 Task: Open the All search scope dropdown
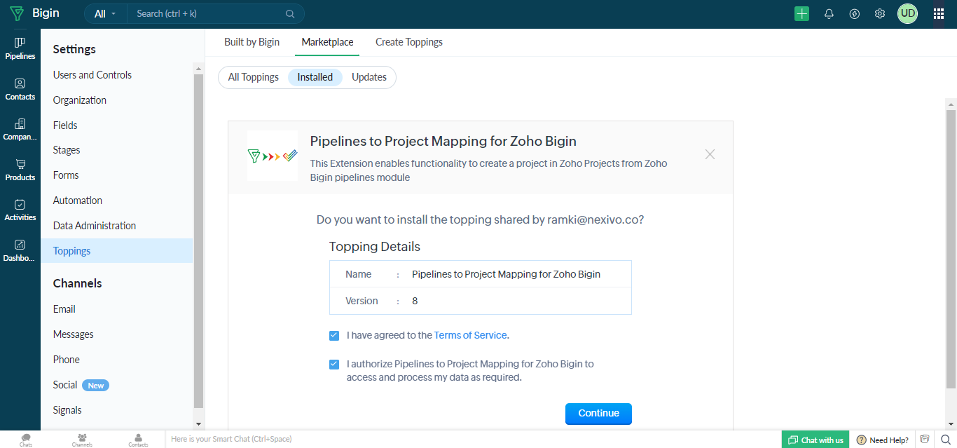pyautogui.click(x=105, y=13)
